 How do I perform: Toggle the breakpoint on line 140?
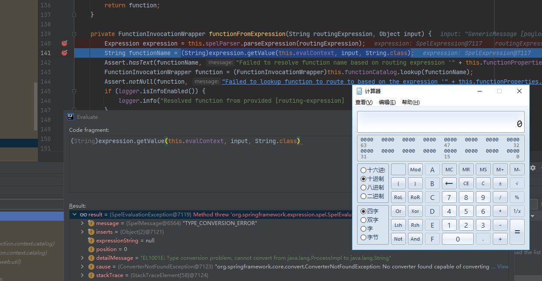64,43
